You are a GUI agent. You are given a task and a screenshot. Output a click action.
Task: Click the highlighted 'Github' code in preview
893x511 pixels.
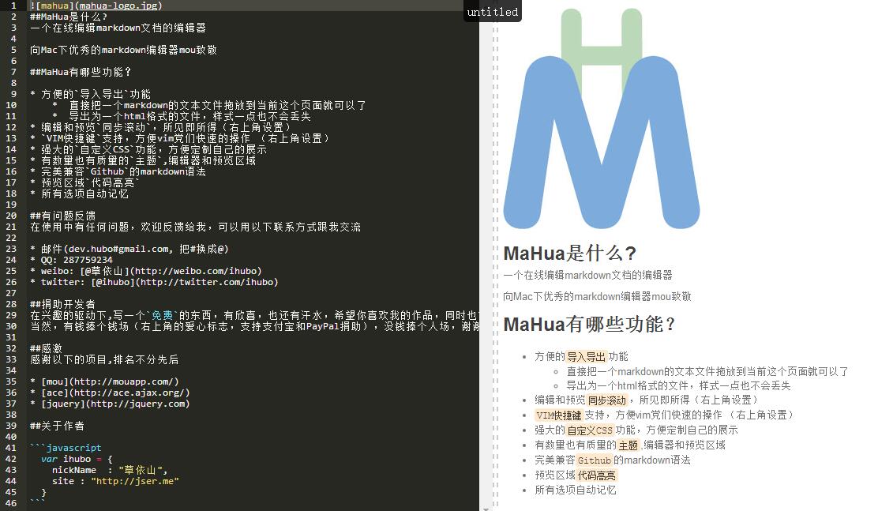tap(593, 460)
